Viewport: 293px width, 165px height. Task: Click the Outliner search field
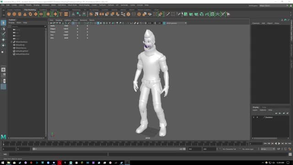click(27, 27)
